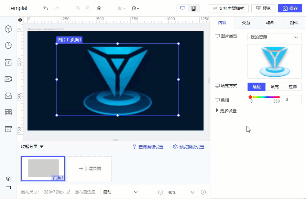Open the 40% zoom level dropdown
306x199 pixels.
(x=182, y=192)
